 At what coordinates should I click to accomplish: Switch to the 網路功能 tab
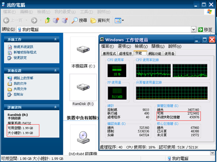pyautogui.click(x=155, y=54)
